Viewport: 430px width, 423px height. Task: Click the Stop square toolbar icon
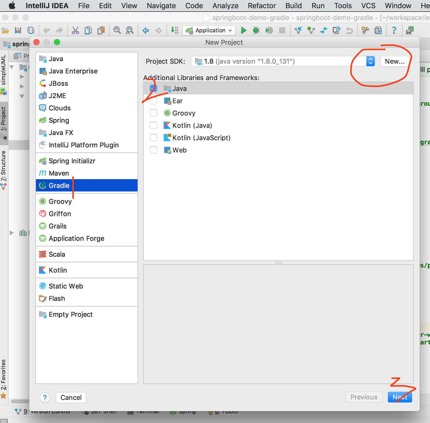coord(282,31)
